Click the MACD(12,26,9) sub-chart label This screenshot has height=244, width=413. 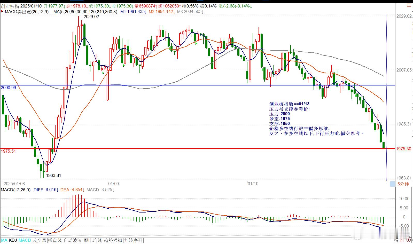pos(16,190)
